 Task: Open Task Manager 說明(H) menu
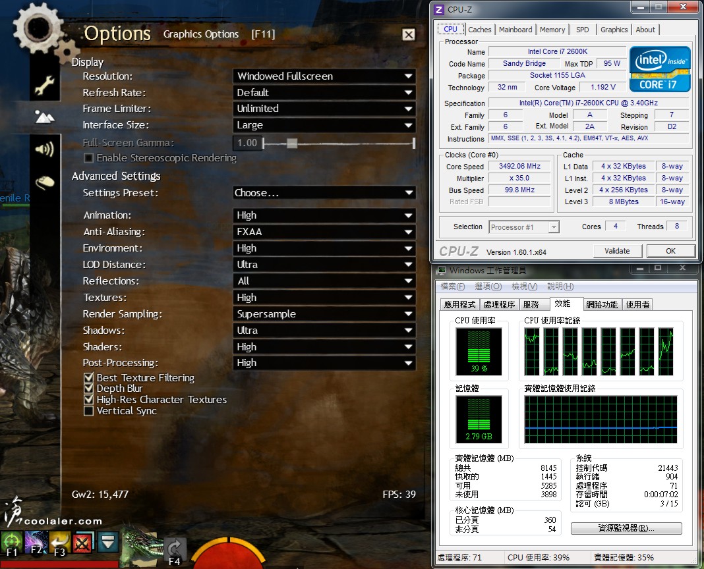[560, 286]
